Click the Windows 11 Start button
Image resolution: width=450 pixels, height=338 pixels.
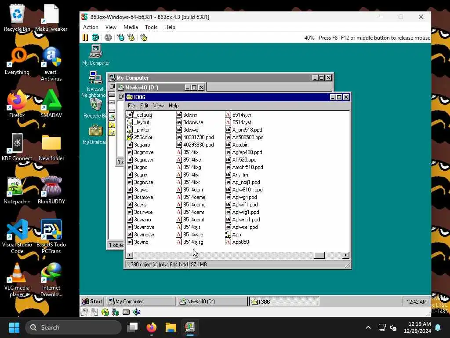point(14,327)
